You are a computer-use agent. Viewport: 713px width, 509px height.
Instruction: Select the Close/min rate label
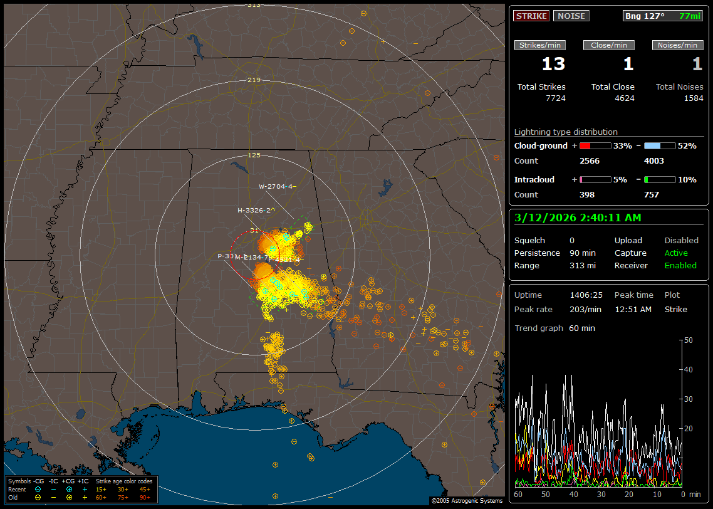(x=609, y=45)
